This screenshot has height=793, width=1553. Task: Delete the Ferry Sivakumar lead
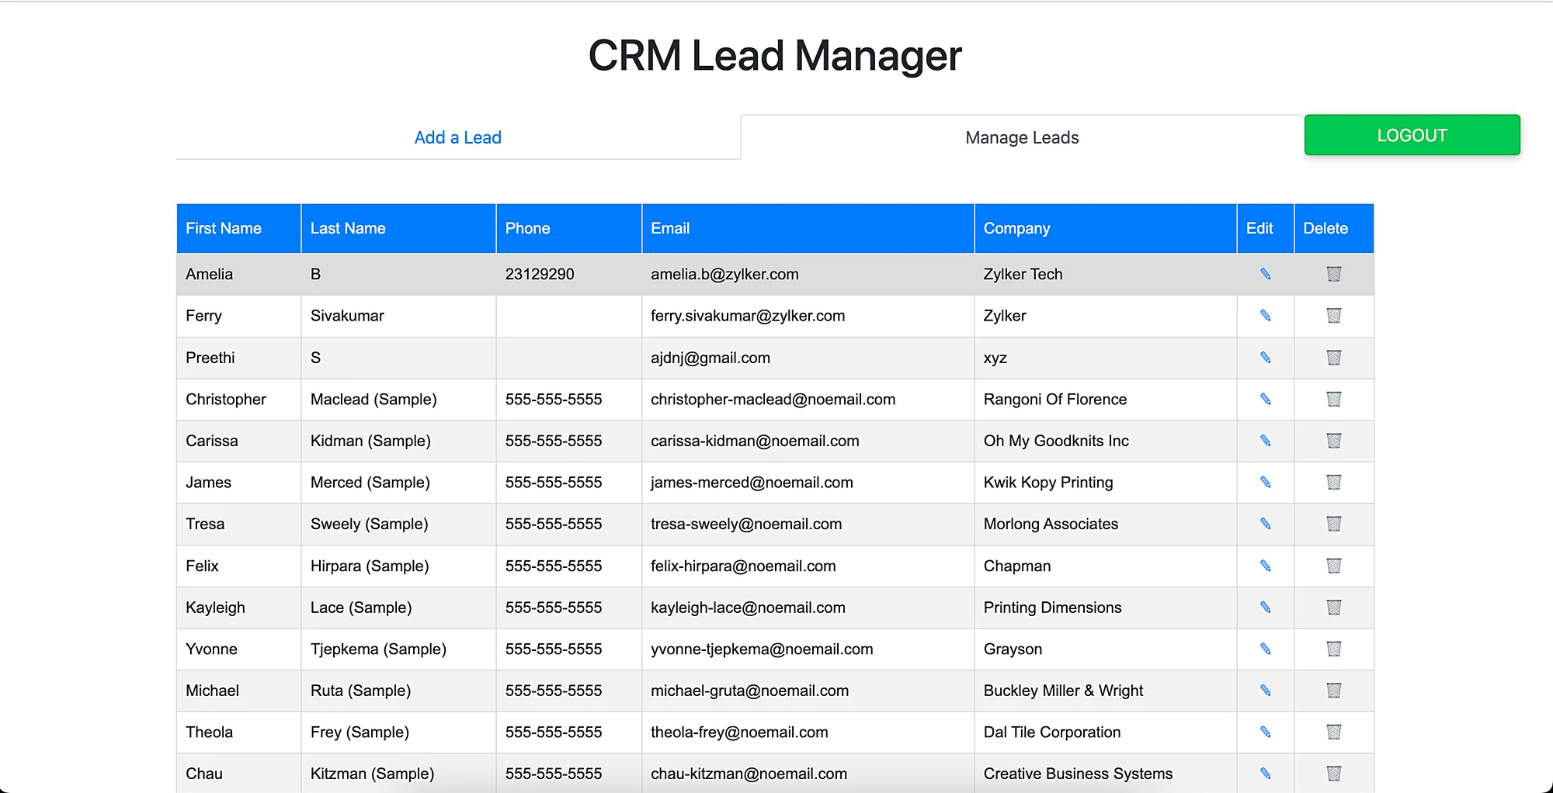[1333, 316]
